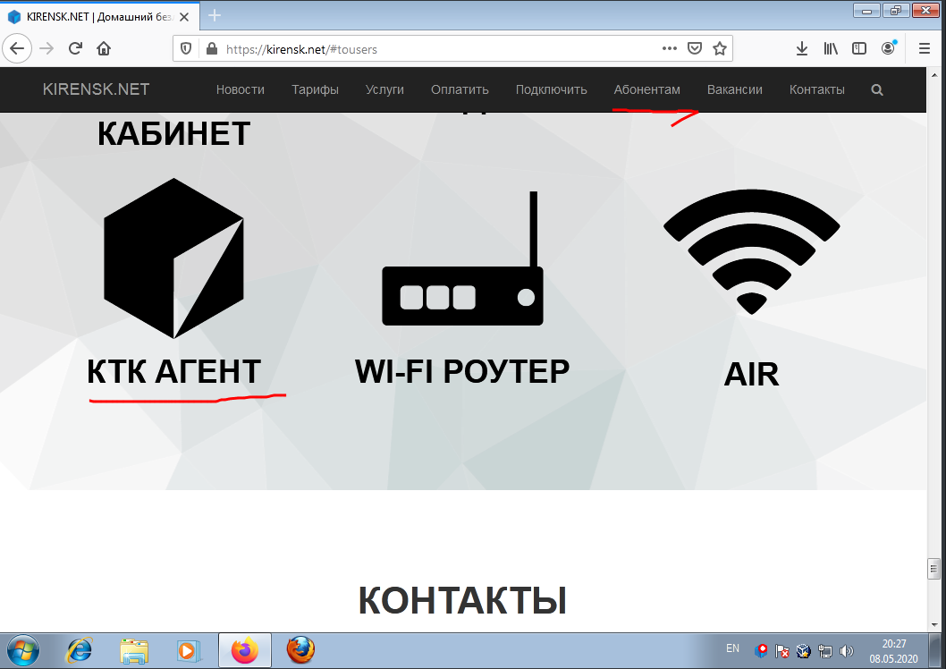This screenshot has width=946, height=669.
Task: Click the EN language indicator
Action: (x=732, y=648)
